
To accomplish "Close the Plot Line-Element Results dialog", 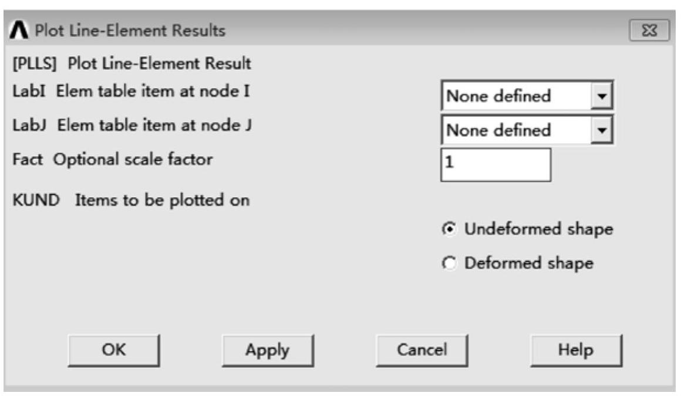I will pyautogui.click(x=648, y=31).
